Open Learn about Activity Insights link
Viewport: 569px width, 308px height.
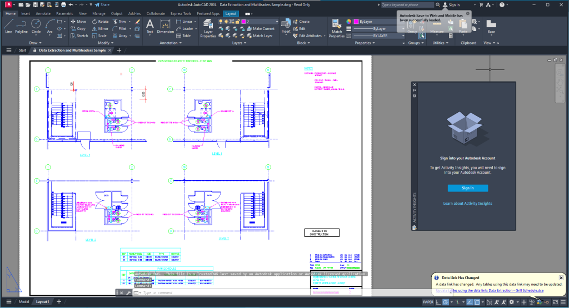click(x=467, y=203)
